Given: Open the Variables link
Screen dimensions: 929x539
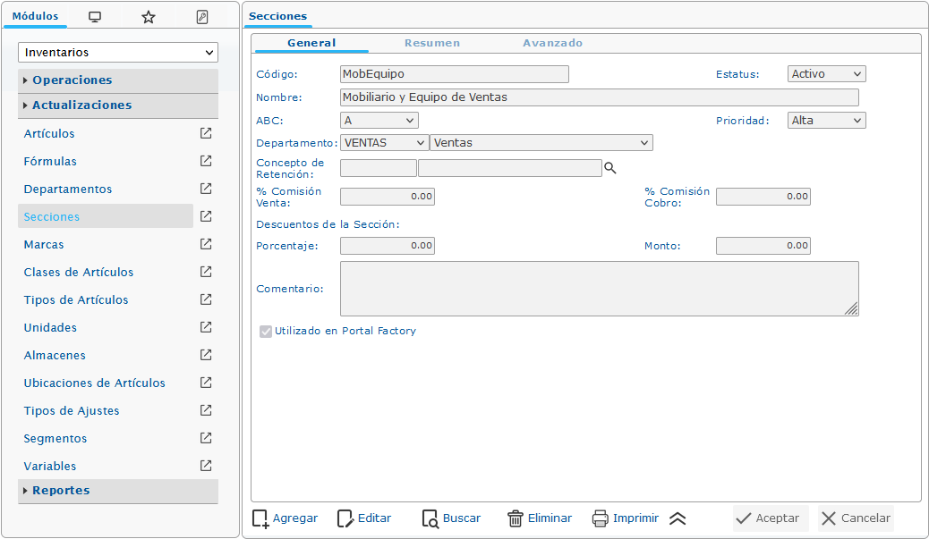Looking at the screenshot, I should [50, 467].
